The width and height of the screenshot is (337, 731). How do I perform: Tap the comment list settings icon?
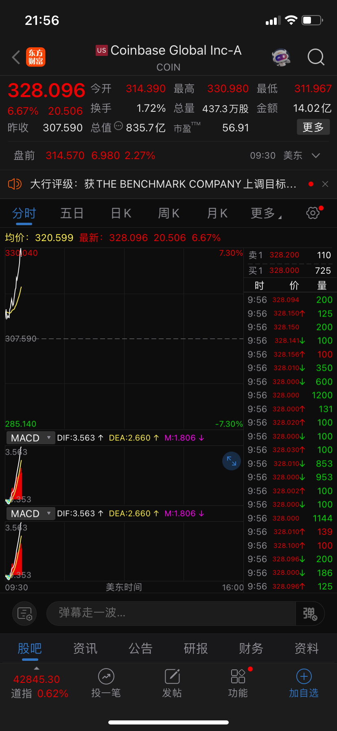[25, 613]
